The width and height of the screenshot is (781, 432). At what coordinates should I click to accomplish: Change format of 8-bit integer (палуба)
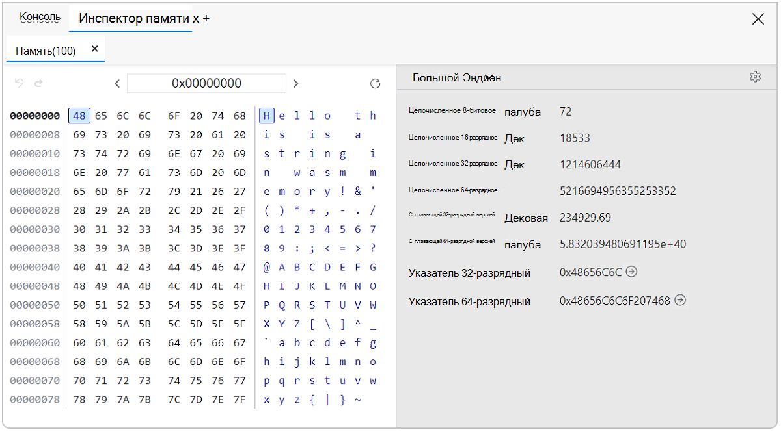point(523,112)
